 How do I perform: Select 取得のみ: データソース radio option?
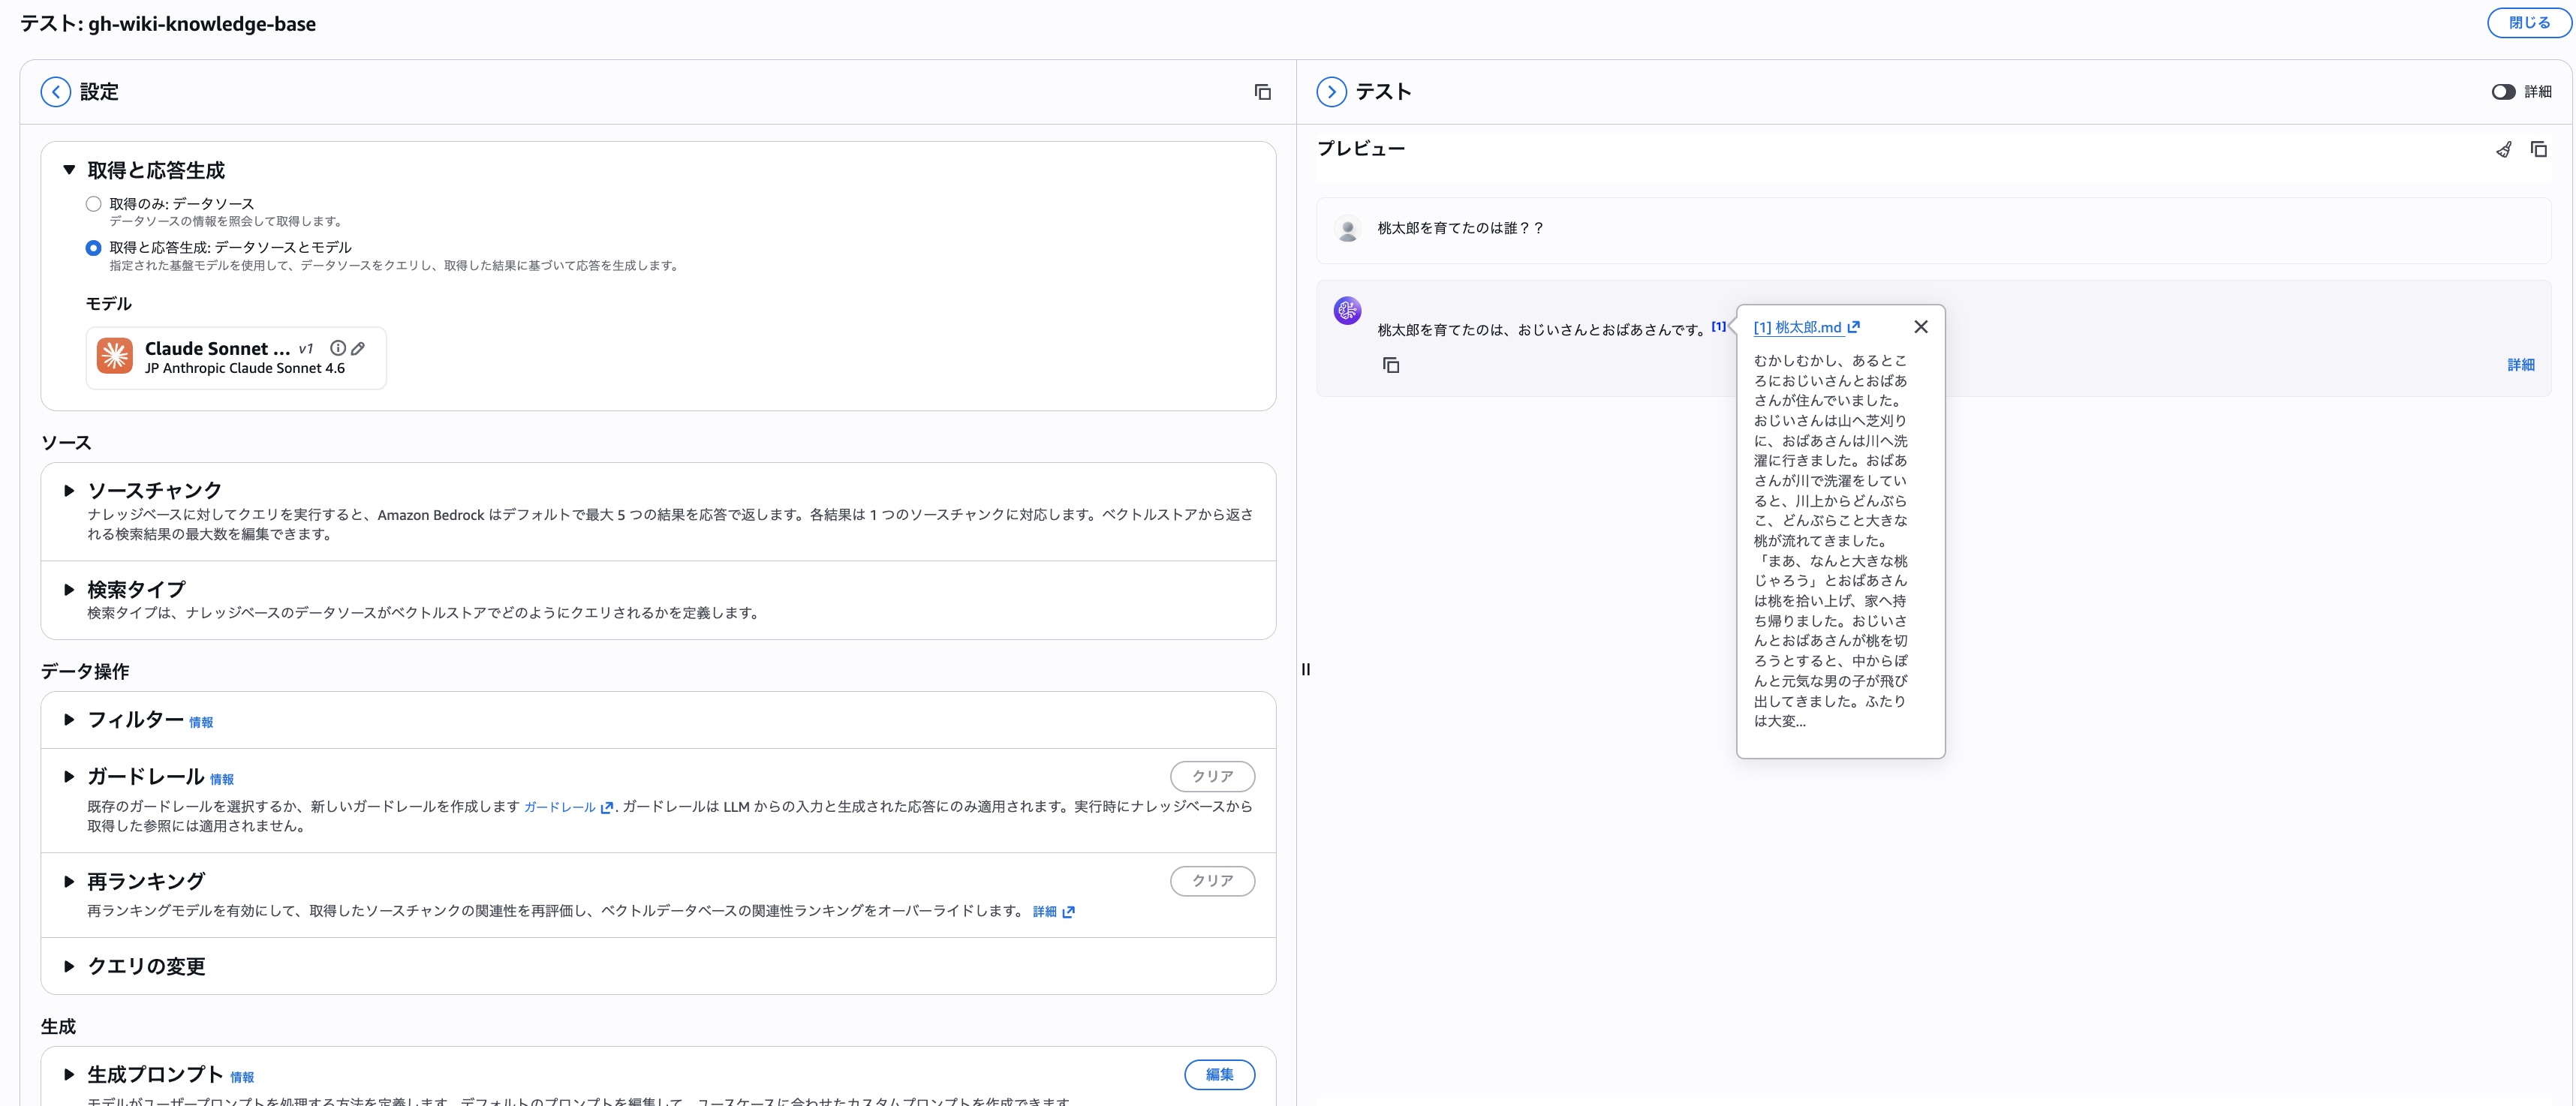tap(94, 204)
